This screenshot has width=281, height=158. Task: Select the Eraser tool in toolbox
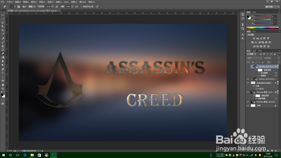point(3,54)
